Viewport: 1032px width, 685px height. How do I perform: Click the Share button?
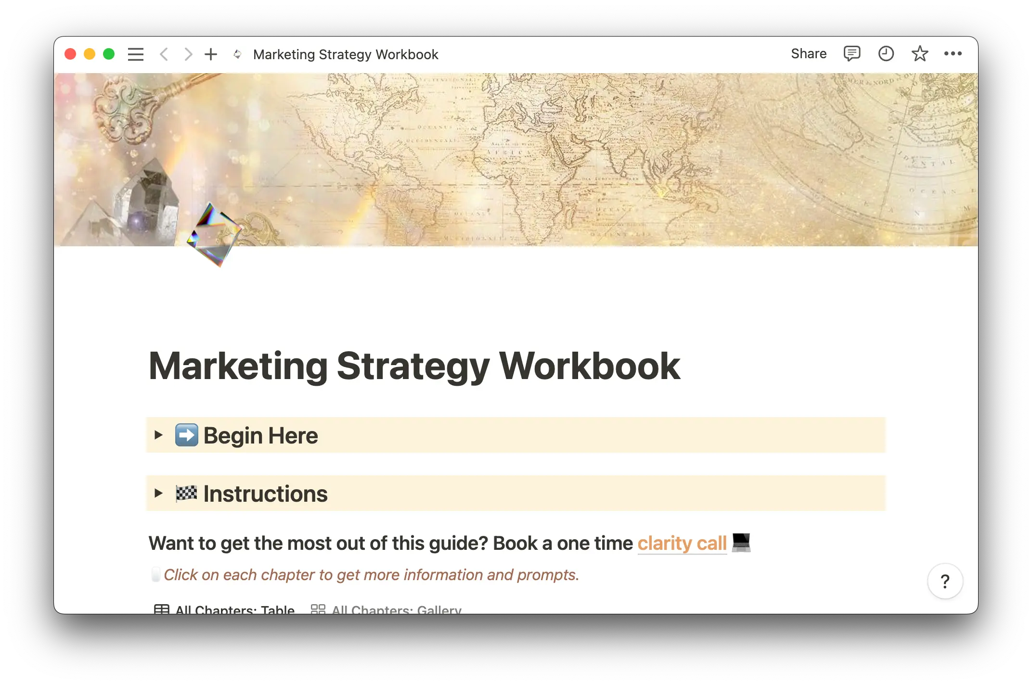(809, 53)
